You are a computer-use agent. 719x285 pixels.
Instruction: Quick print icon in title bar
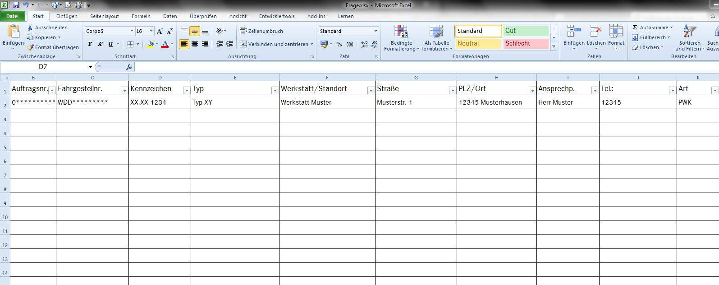(79, 5)
